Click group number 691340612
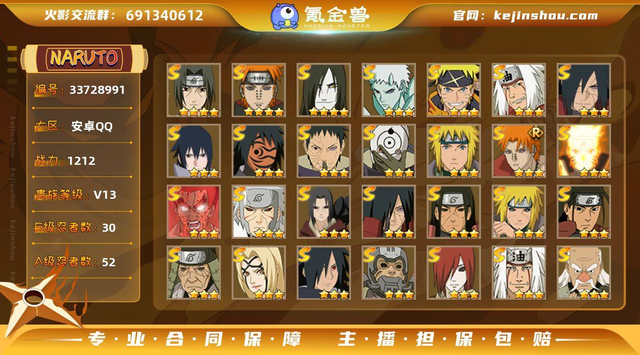This screenshot has width=640, height=355. [165, 16]
